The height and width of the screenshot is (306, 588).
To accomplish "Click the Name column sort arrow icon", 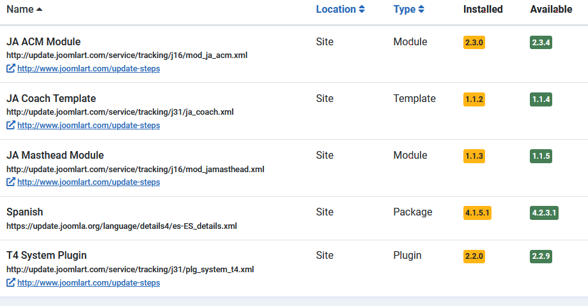I will [40, 10].
